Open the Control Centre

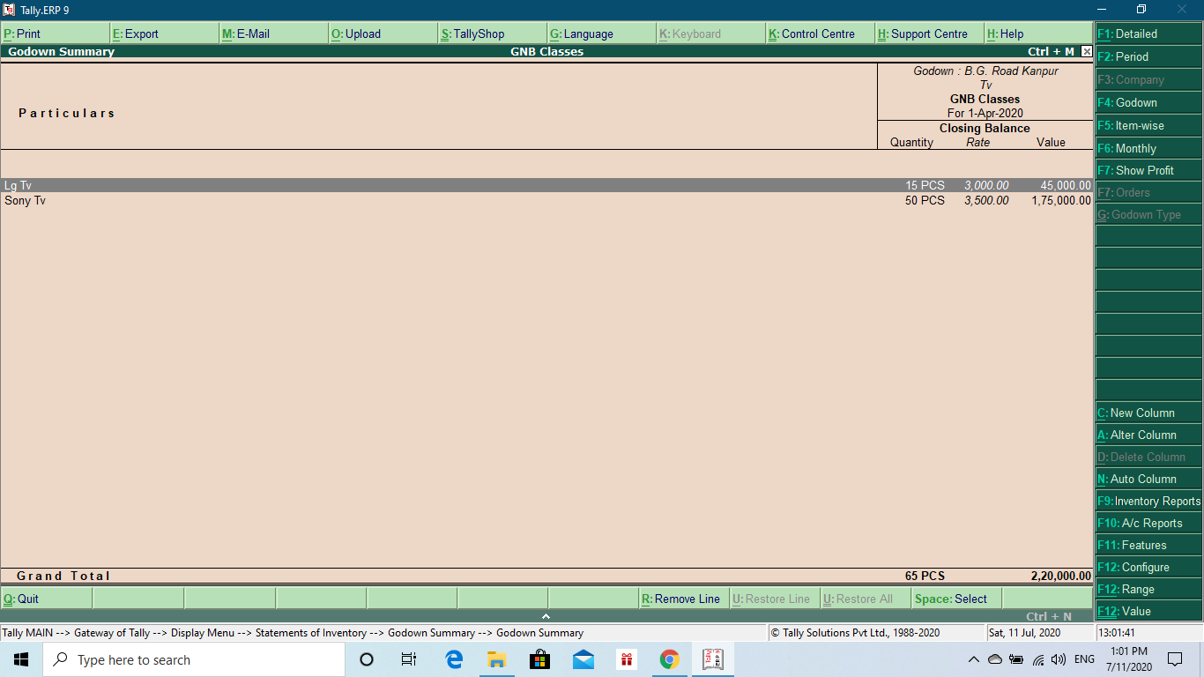[x=821, y=33]
